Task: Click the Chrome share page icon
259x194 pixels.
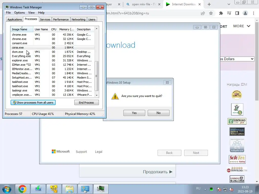Action: point(203,13)
